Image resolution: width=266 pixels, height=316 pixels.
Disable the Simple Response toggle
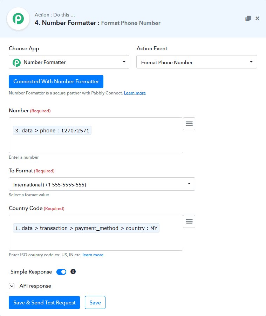[61, 272]
